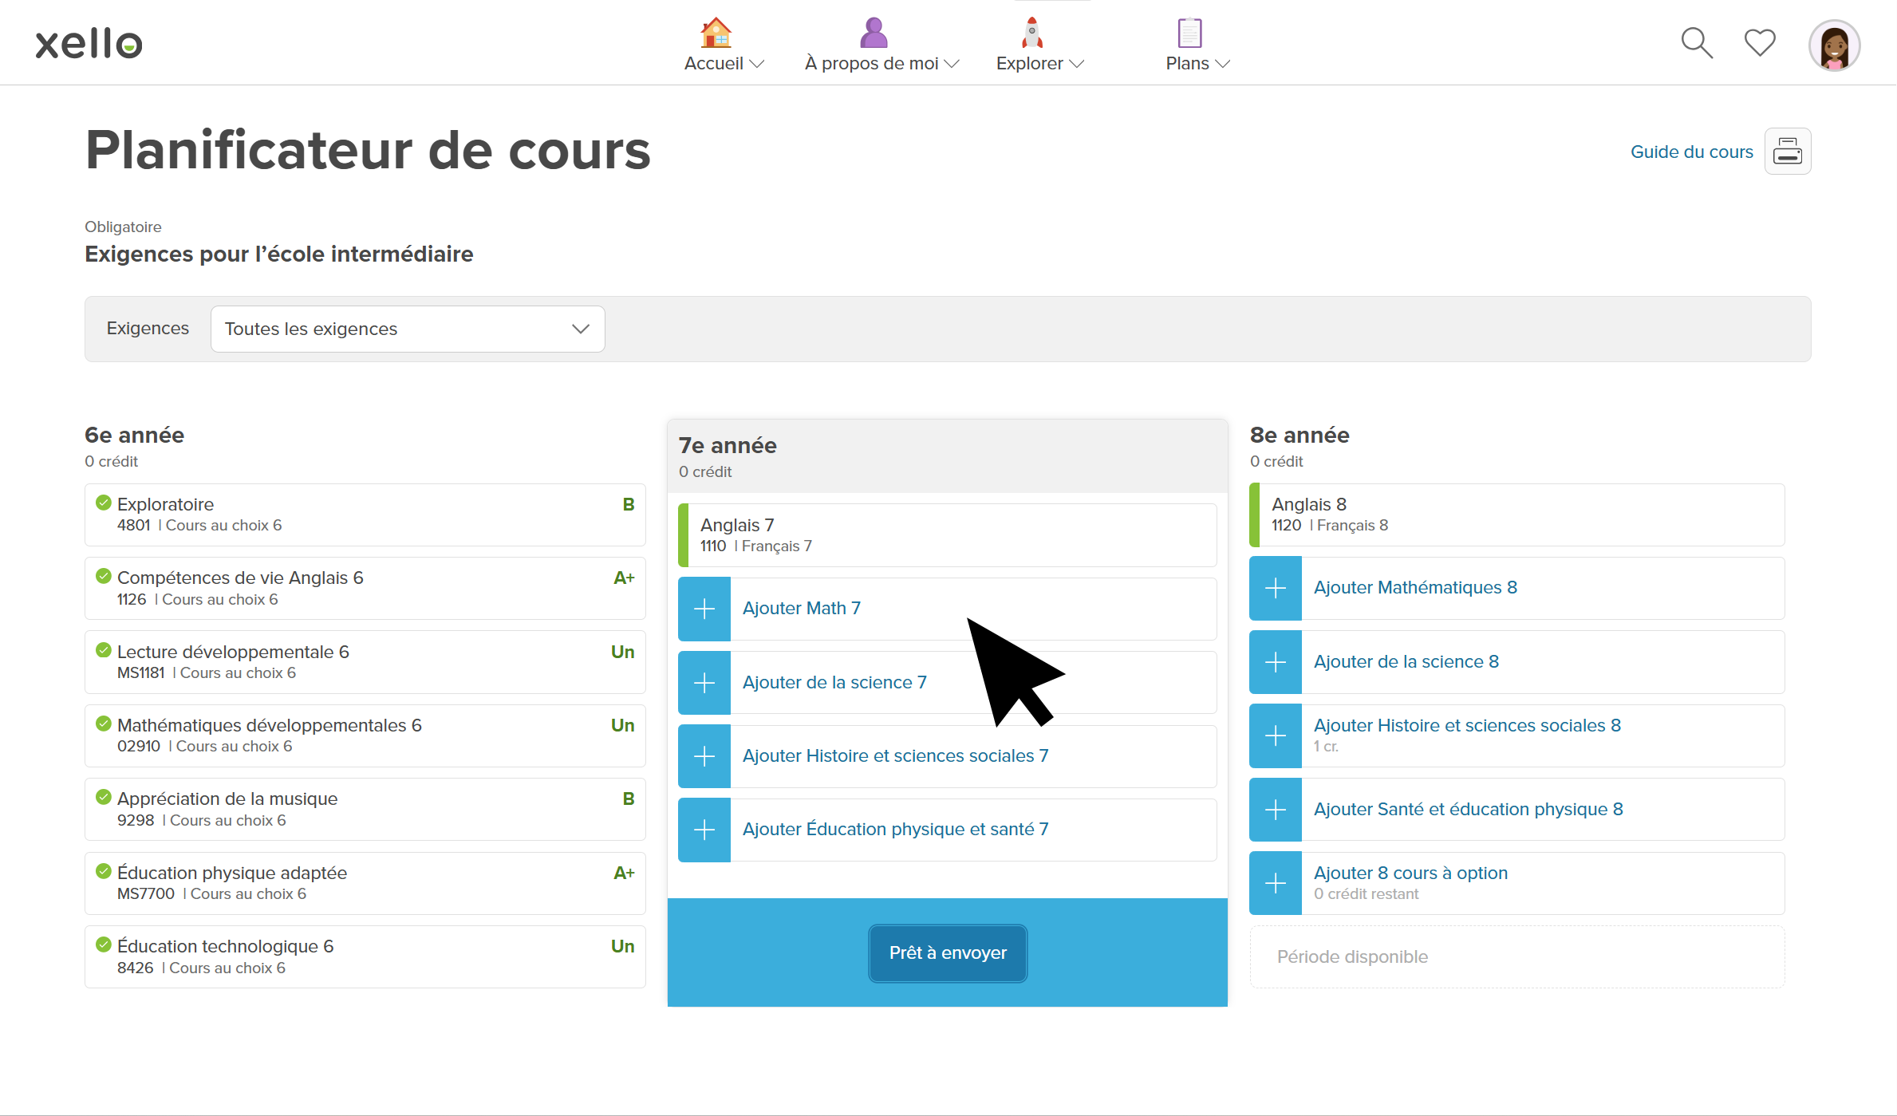Click plus icon for Ajouter Math 7
The height and width of the screenshot is (1116, 1897).
click(704, 609)
